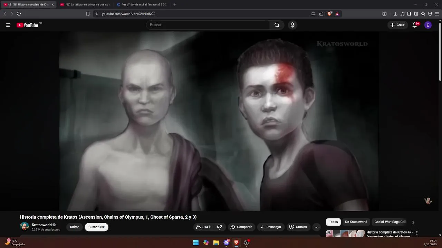Open account menu via E avatar
This screenshot has width=442, height=248.
[428, 25]
